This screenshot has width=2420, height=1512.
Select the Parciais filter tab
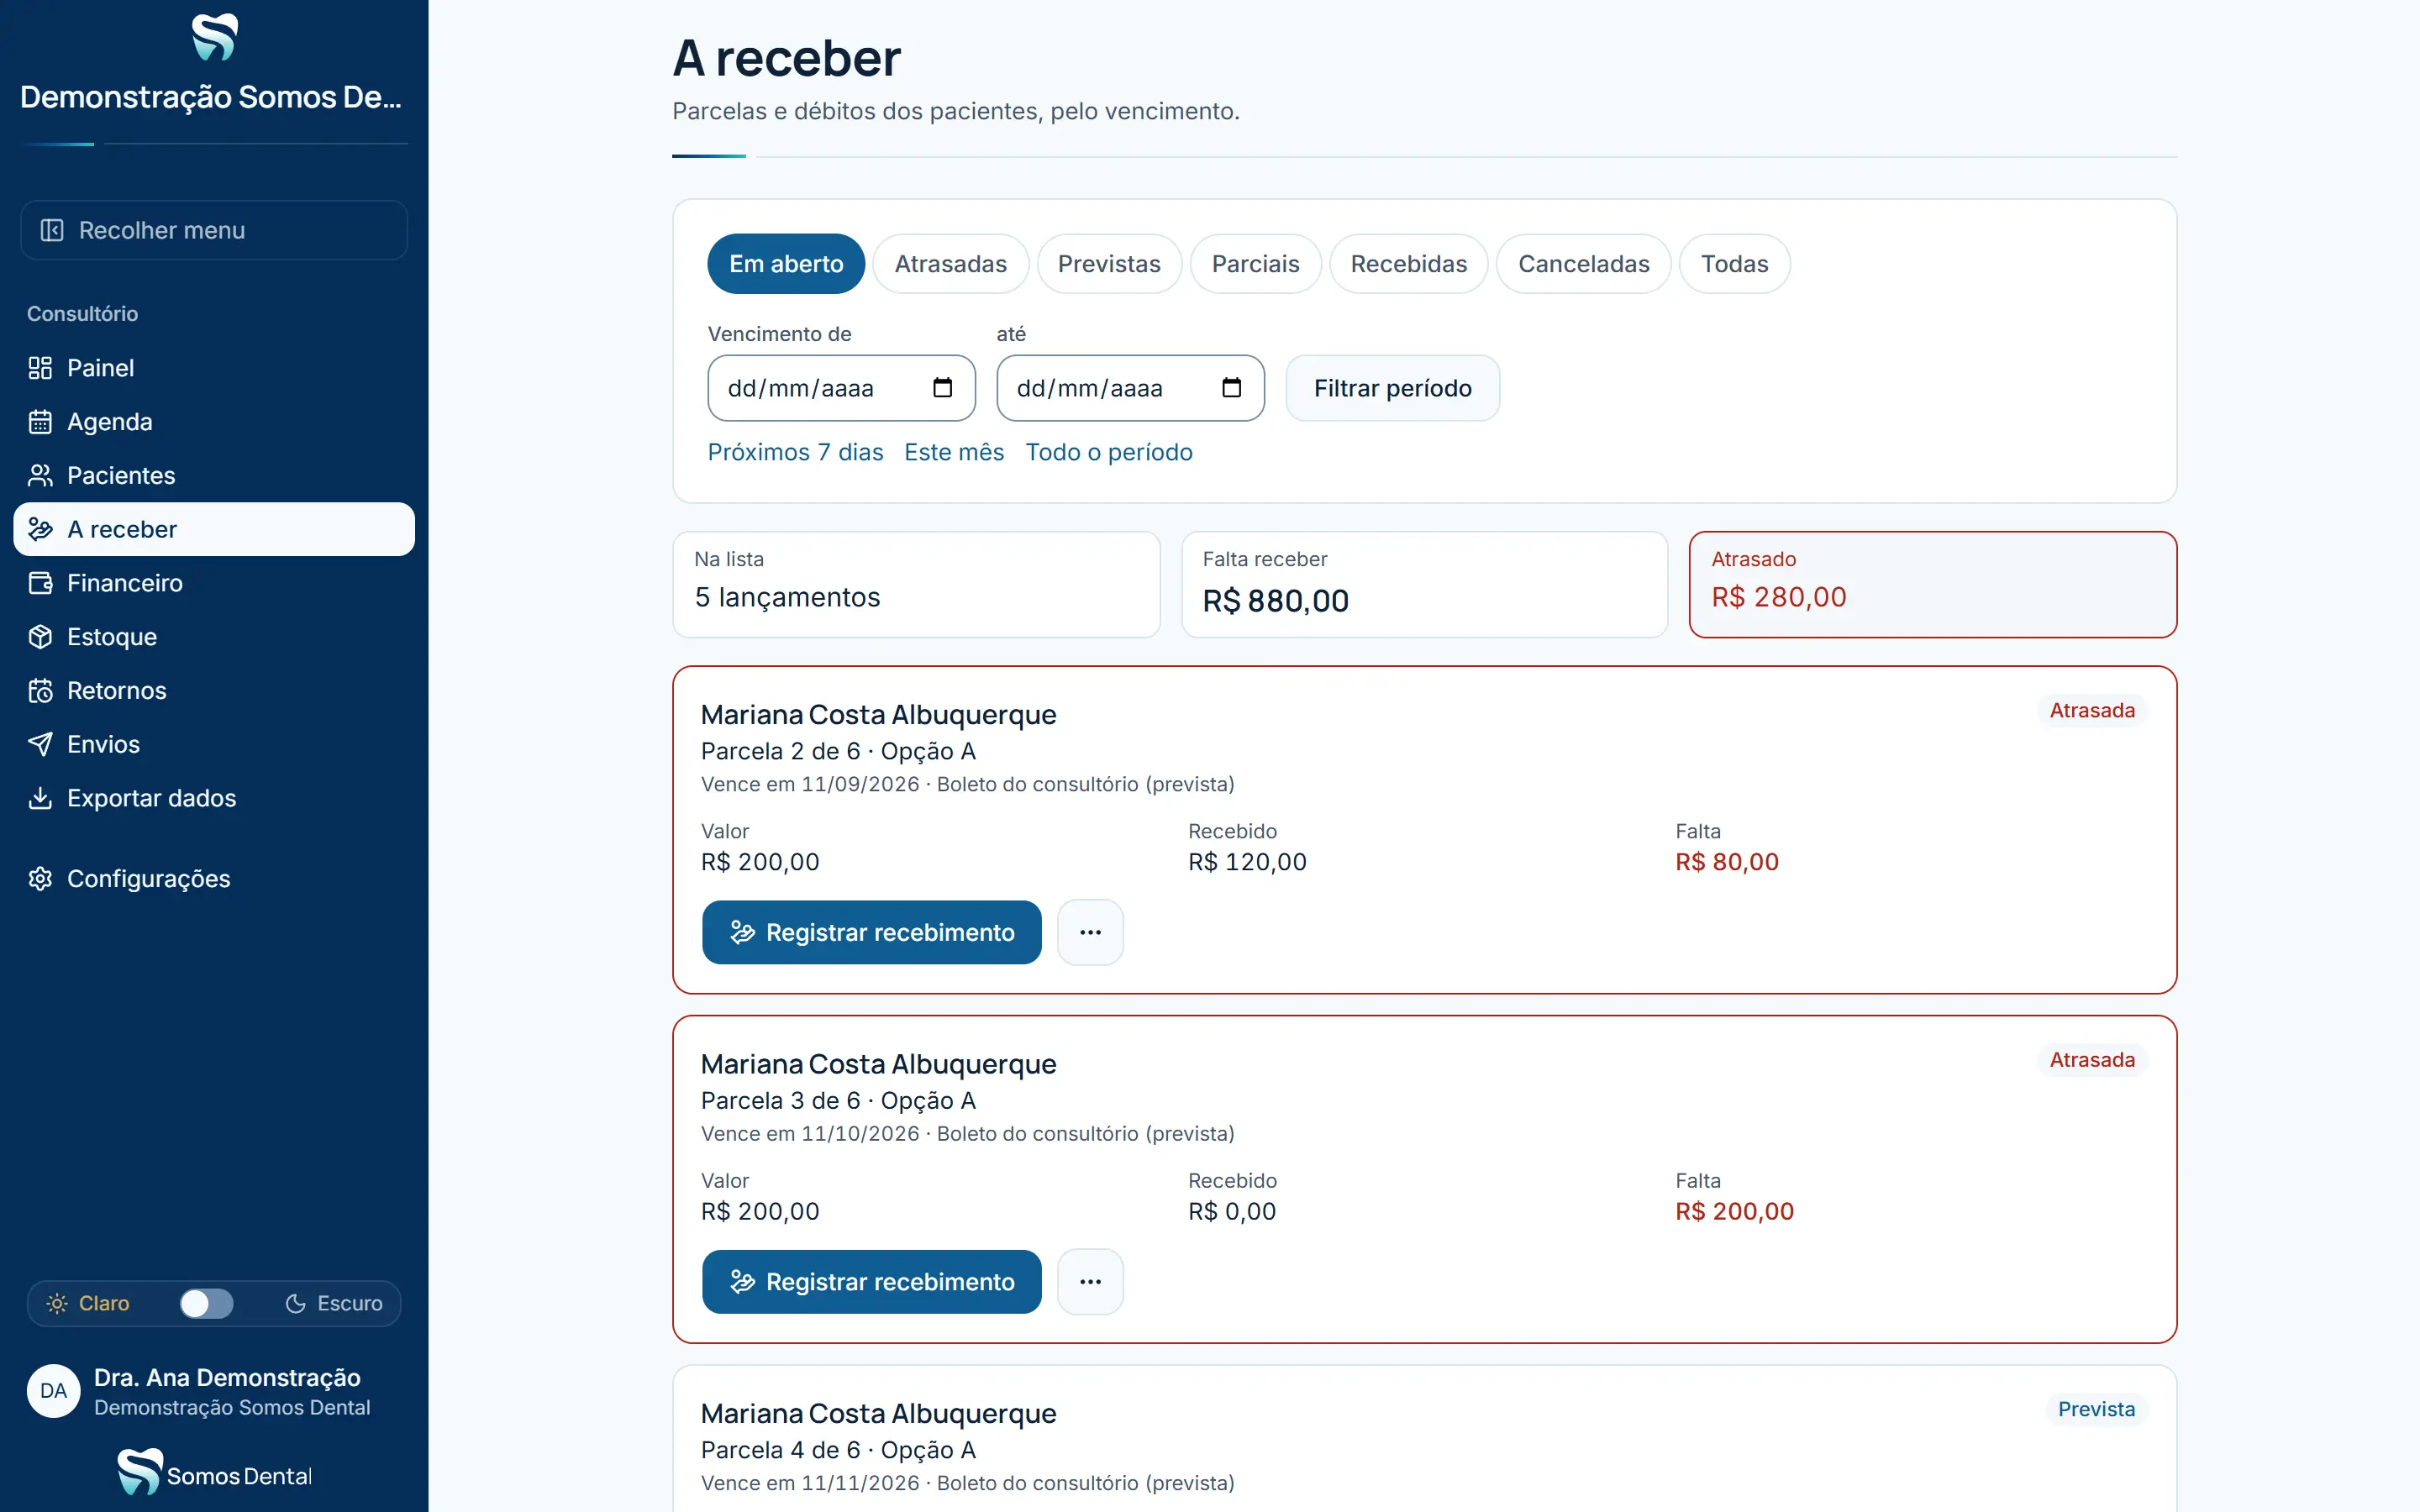(x=1255, y=264)
